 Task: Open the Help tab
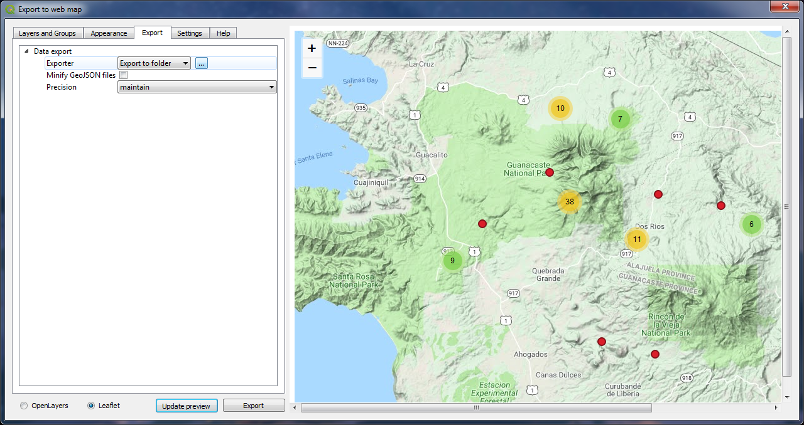(223, 33)
